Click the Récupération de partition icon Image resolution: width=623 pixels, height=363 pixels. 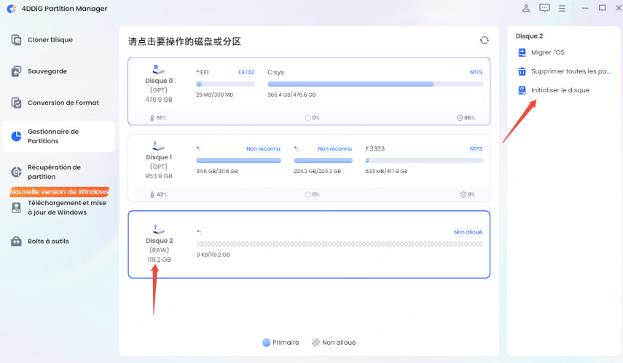(17, 172)
